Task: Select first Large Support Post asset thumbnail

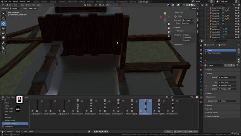Action: [37, 107]
